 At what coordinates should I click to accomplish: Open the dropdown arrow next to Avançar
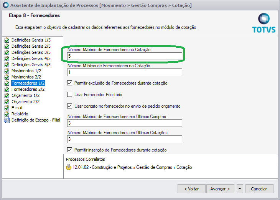240,188
